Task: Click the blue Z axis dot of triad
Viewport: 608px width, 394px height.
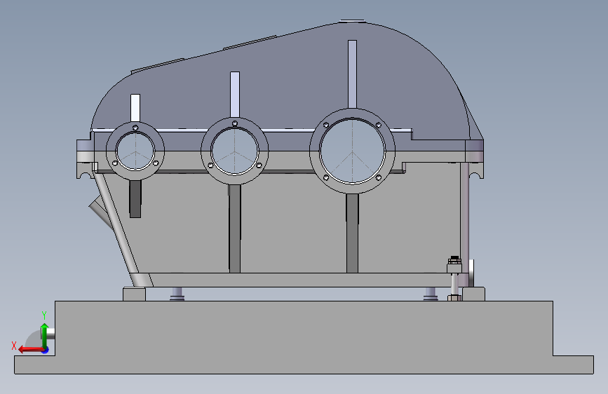Action: coord(46,351)
